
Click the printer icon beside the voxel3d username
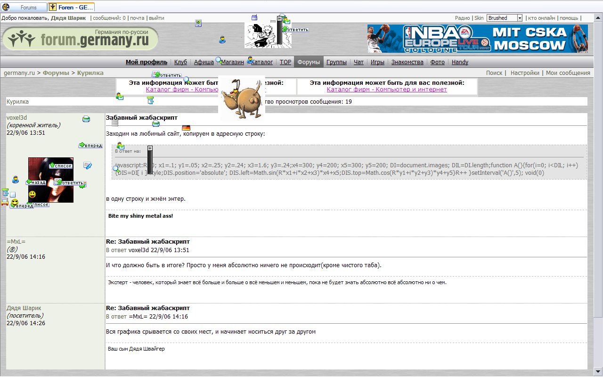(86, 119)
